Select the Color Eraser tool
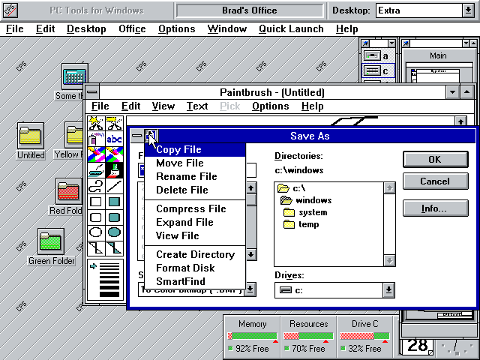 (x=96, y=154)
